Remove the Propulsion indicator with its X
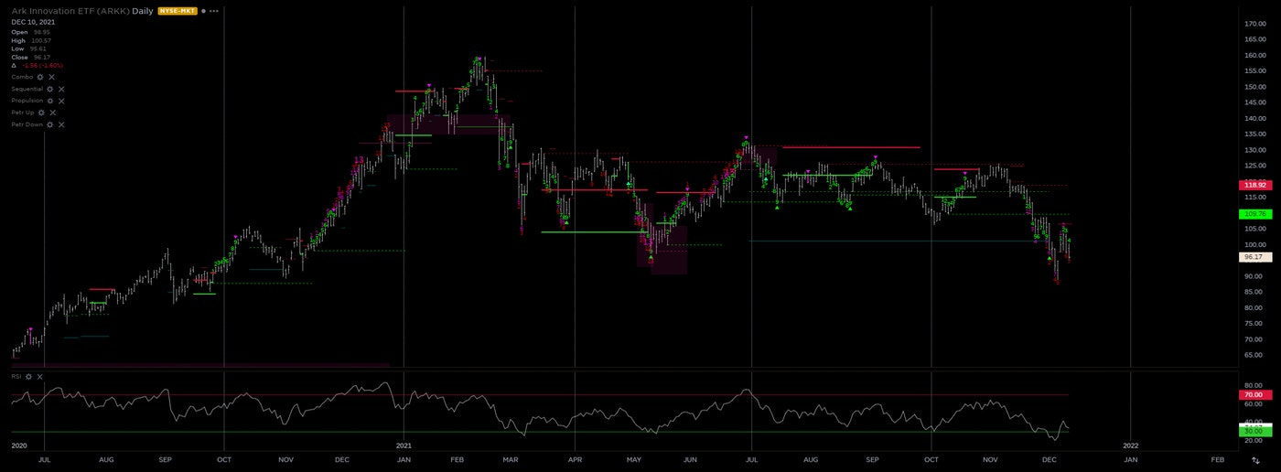 60,101
